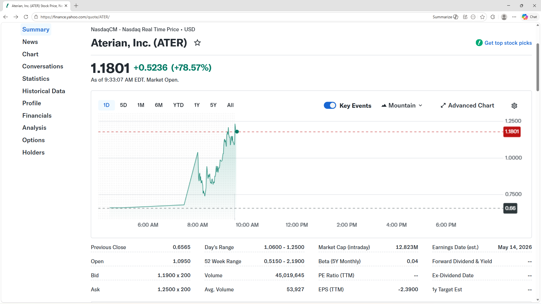Click the Advanced Chart expand icon

[443, 105]
